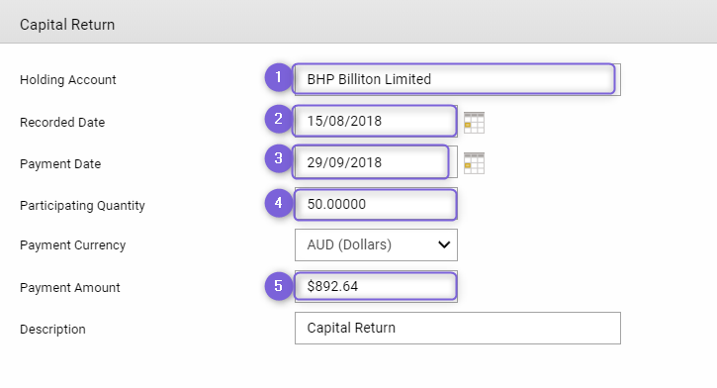717x388 pixels.
Task: Click the Payment Amount field
Action: point(376,286)
